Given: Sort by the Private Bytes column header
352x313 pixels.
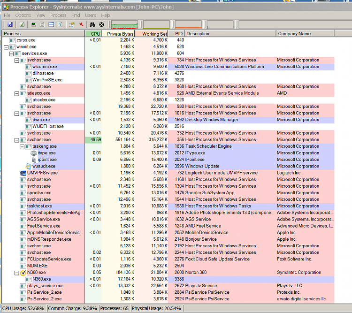Looking at the screenshot, I should [118, 34].
